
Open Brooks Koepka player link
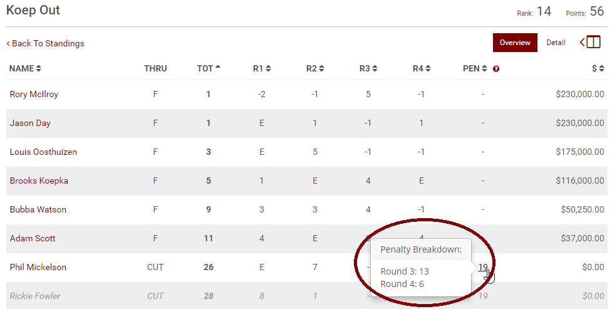pyautogui.click(x=39, y=181)
